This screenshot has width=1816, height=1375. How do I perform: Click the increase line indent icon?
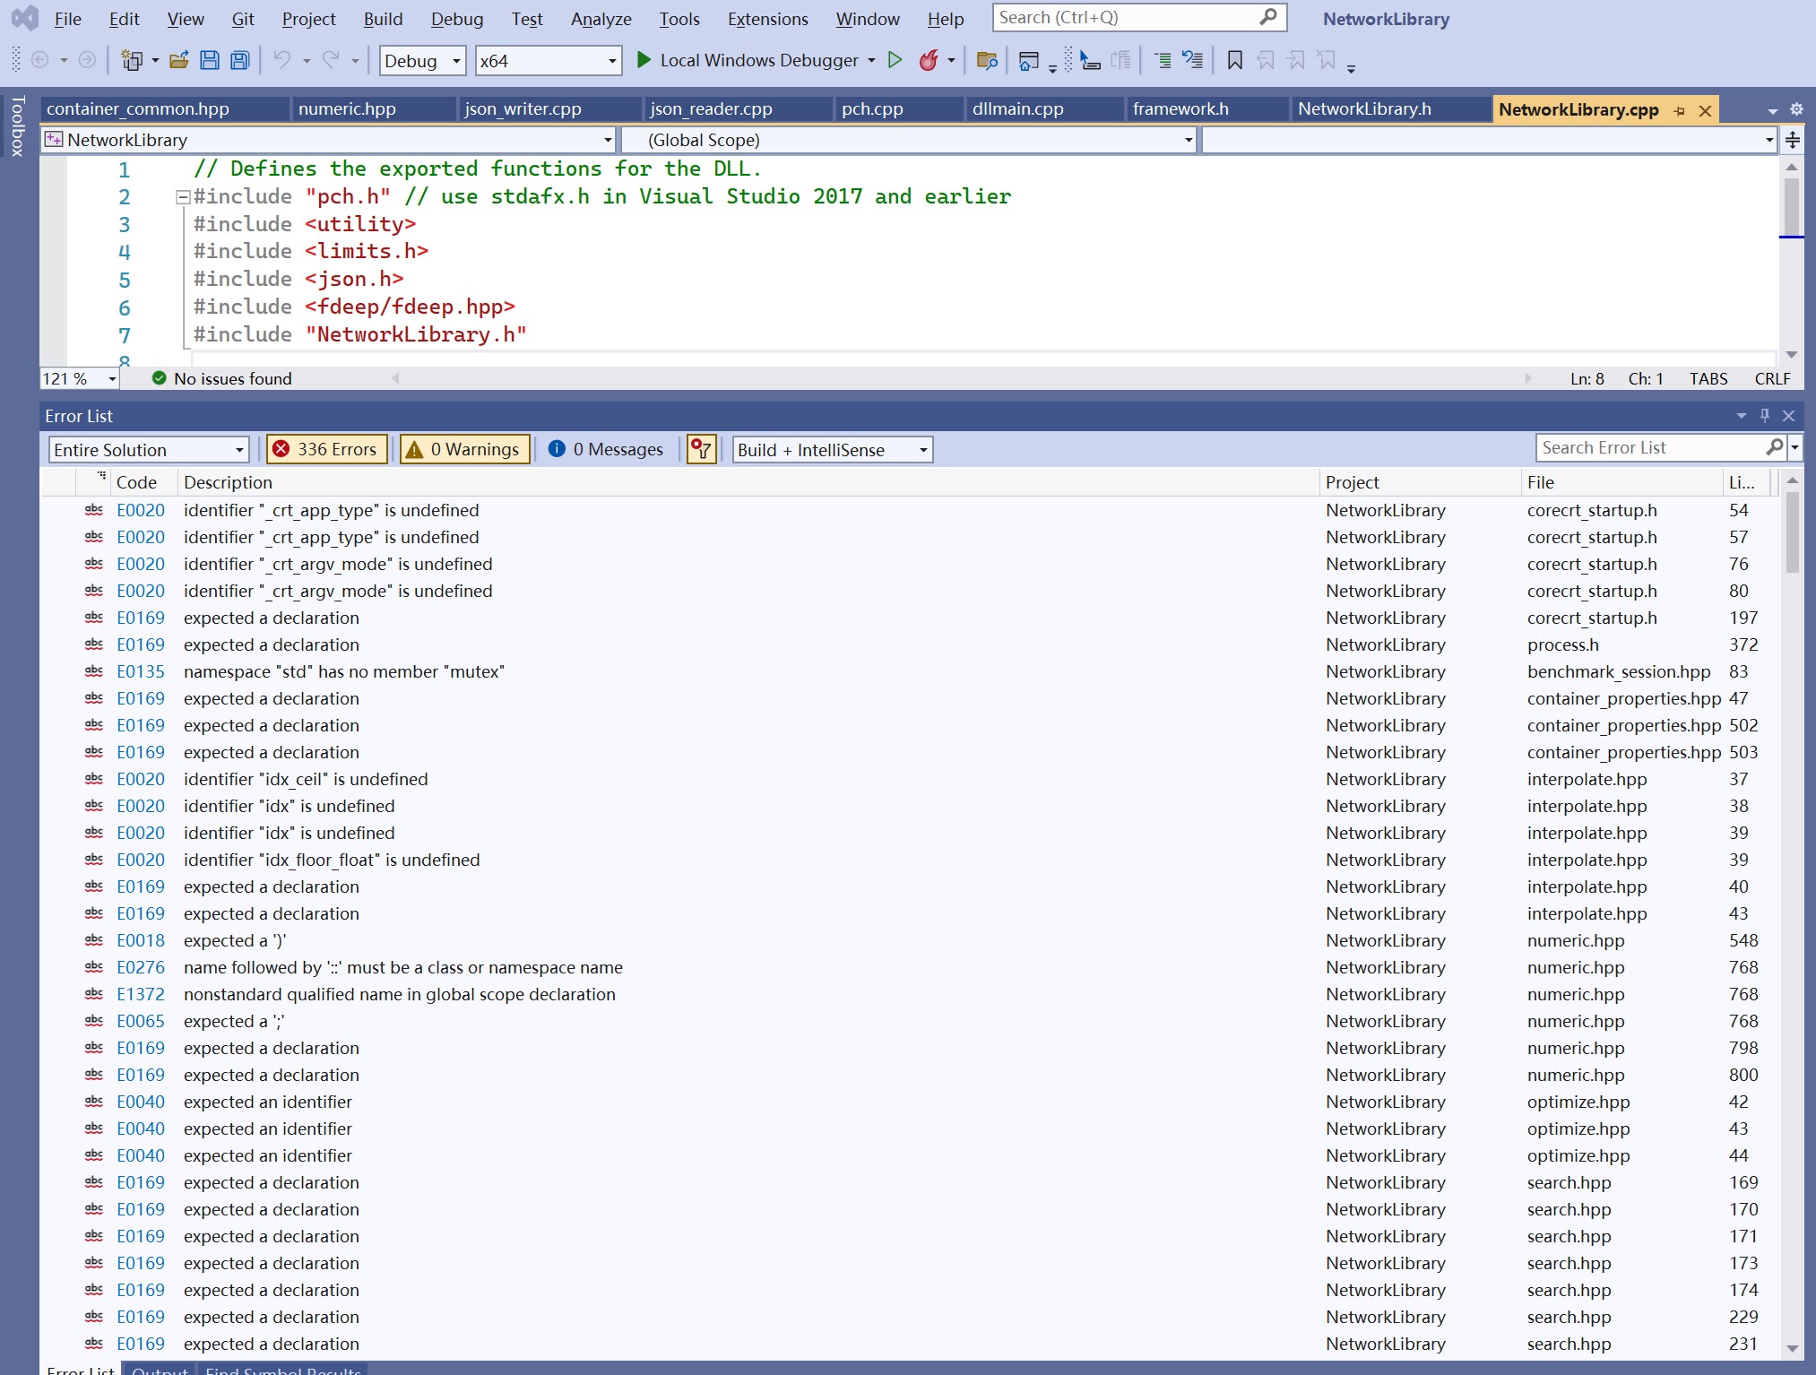pyautogui.click(x=1162, y=60)
